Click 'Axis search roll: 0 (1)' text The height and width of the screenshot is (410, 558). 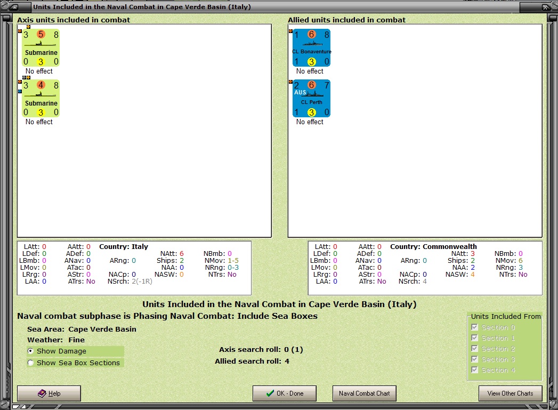tap(261, 350)
